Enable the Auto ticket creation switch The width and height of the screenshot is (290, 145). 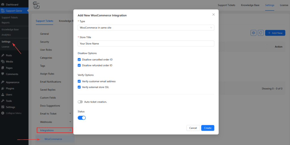click(x=80, y=102)
